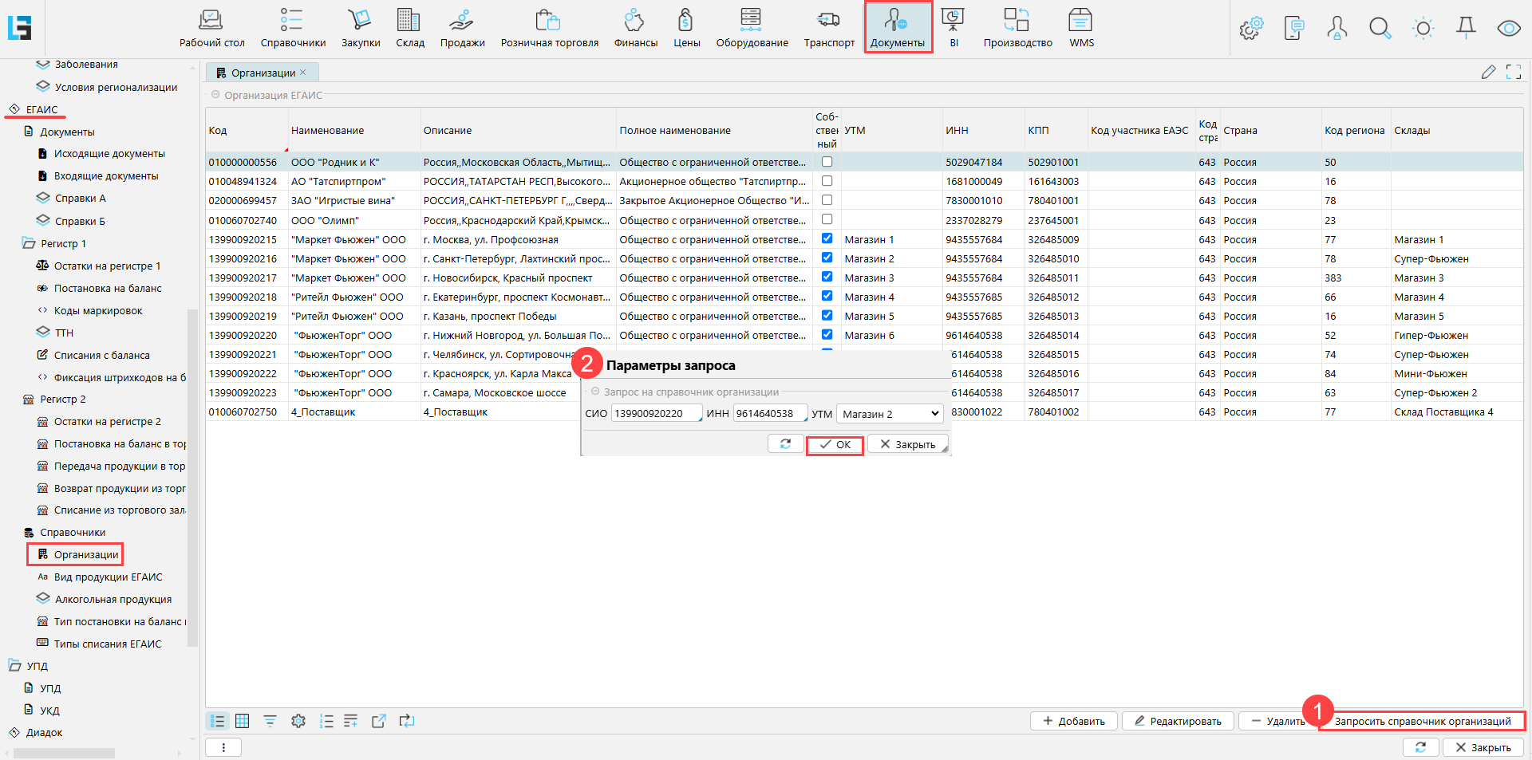Screen dimensions: 1532x760
Task: Open the Финансы menu in top toolbar
Action: coord(635,28)
